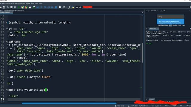Image resolution: width=191 pixels, height=107 pixels.
Task: Click the editor vertical scrollbar
Action: pyautogui.click(x=143, y=53)
